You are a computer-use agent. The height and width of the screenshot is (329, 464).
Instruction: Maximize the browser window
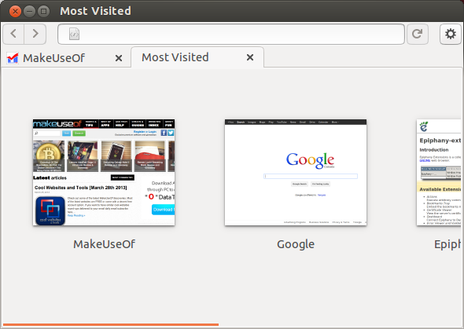pyautogui.click(x=43, y=12)
